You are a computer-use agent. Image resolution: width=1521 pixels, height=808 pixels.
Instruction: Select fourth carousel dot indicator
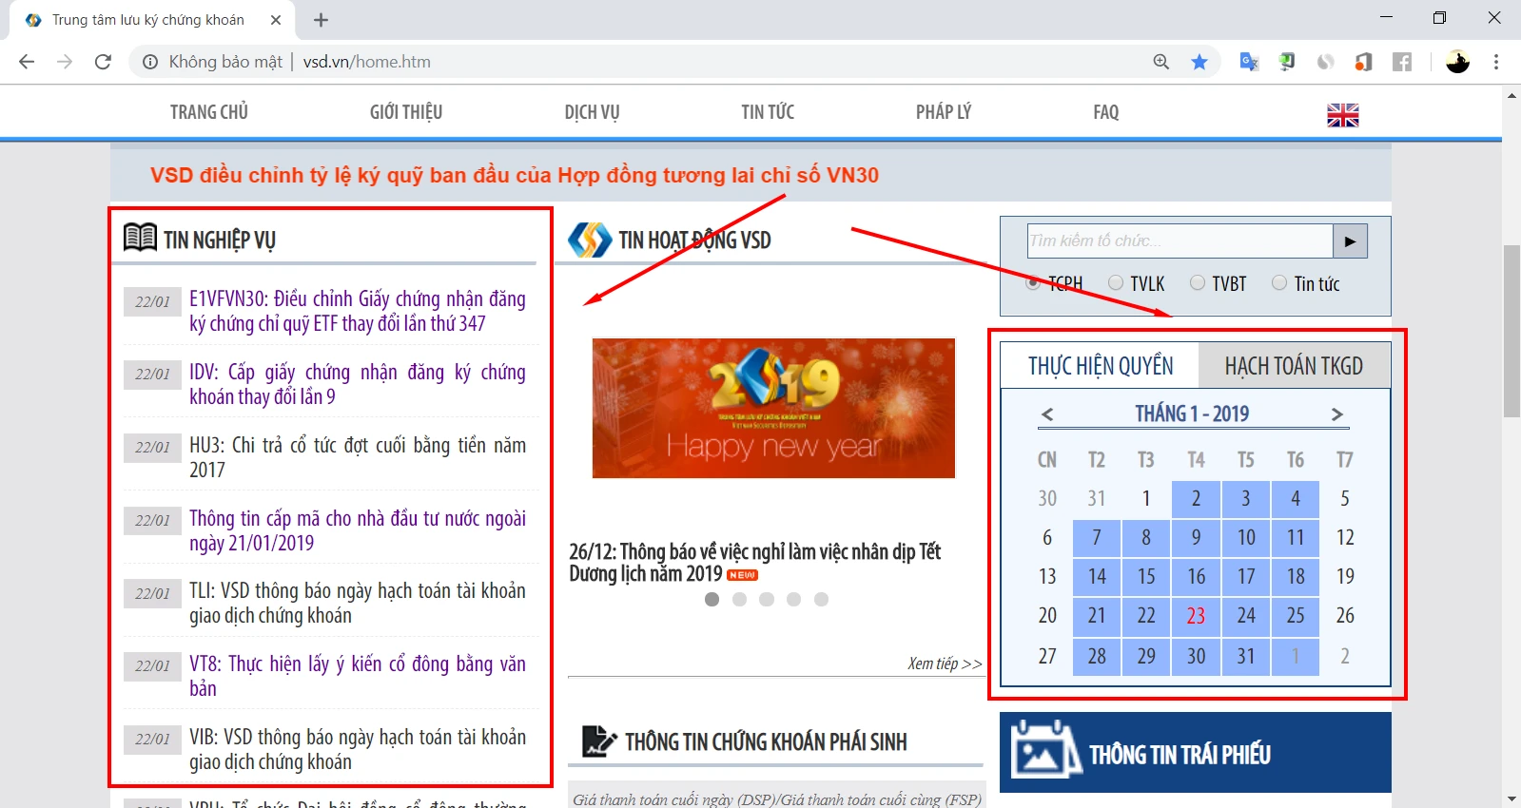click(x=793, y=599)
